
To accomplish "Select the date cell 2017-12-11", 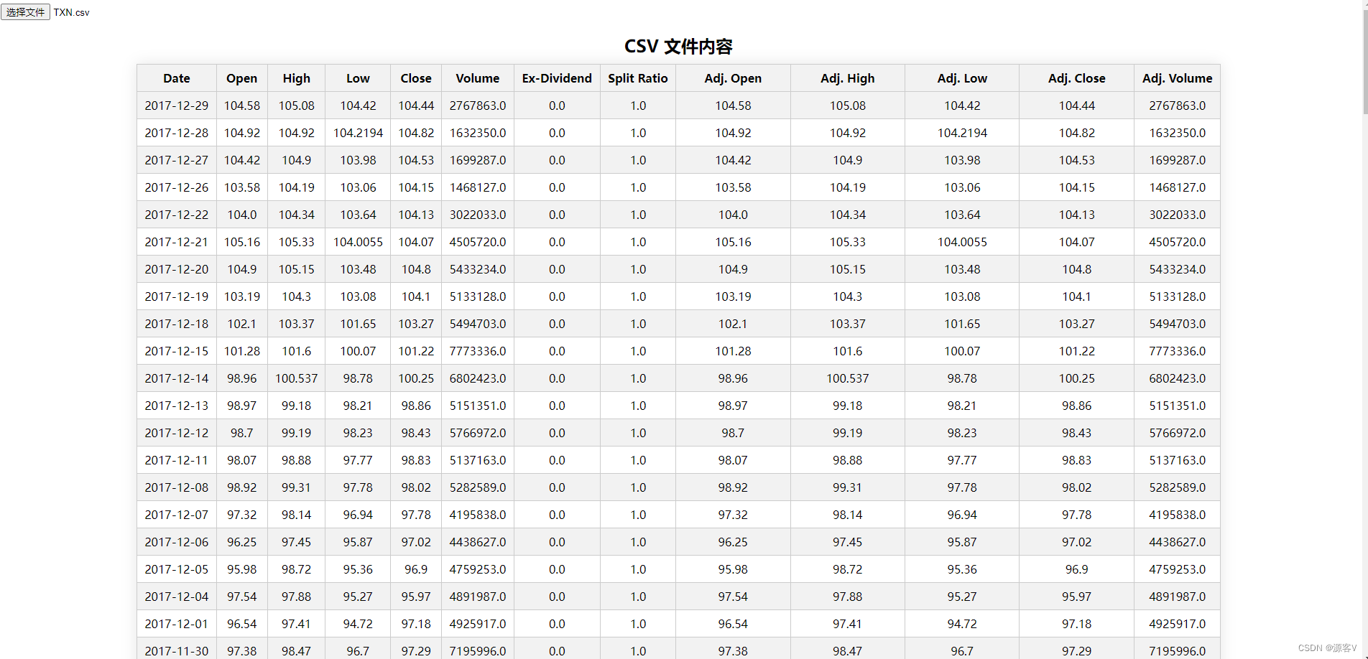I will 177,460.
